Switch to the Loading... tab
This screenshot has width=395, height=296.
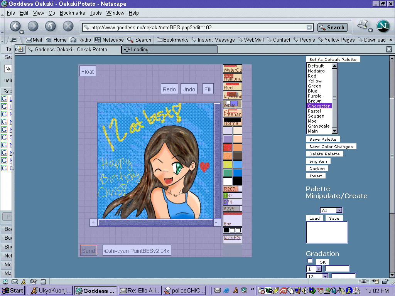(x=170, y=49)
